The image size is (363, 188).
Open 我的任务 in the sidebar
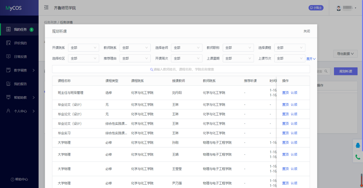(x=20, y=30)
